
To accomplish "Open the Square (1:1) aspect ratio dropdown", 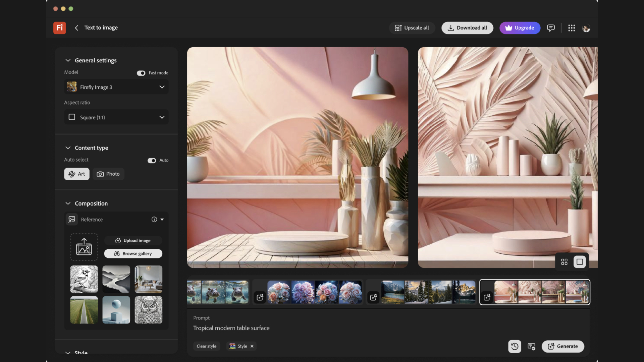I will click(116, 117).
